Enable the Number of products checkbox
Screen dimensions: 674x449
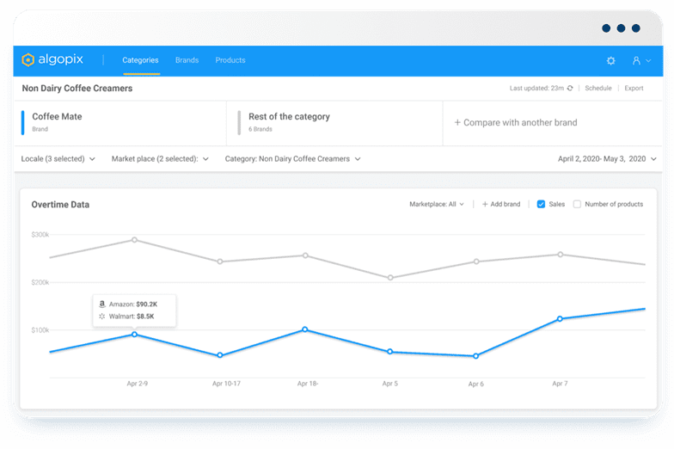(577, 205)
